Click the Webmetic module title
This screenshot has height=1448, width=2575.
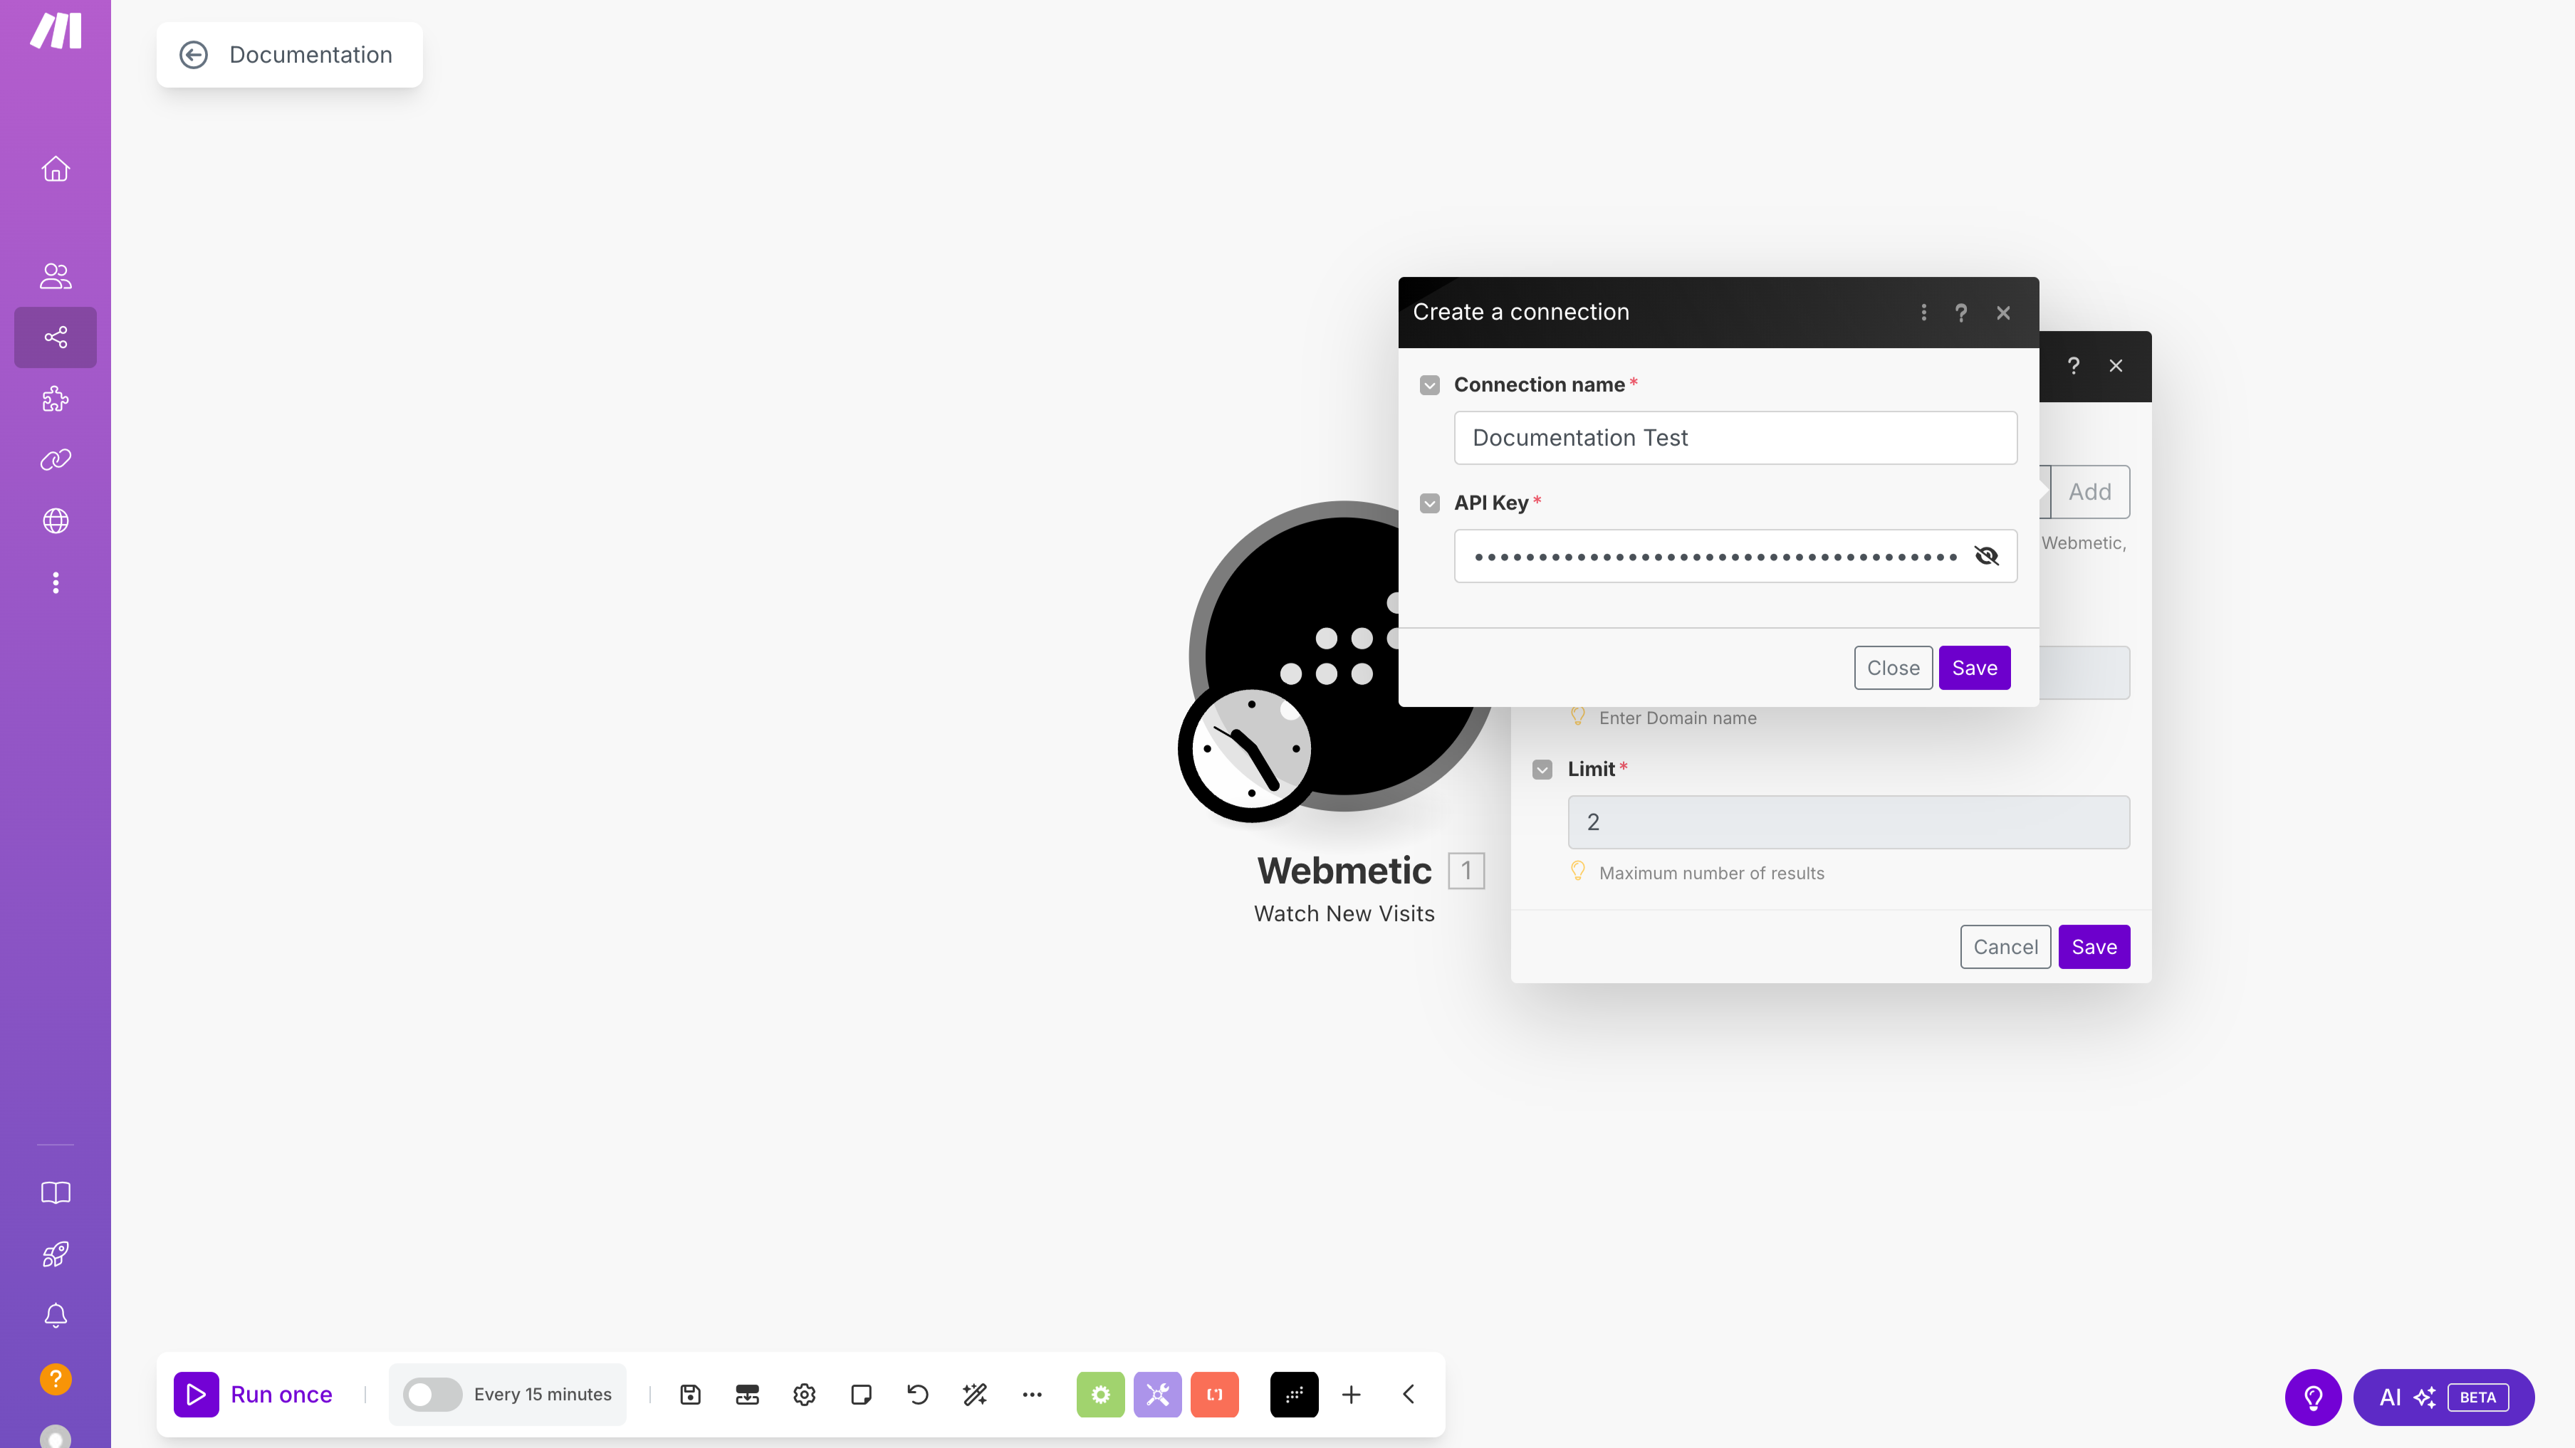coord(1344,871)
